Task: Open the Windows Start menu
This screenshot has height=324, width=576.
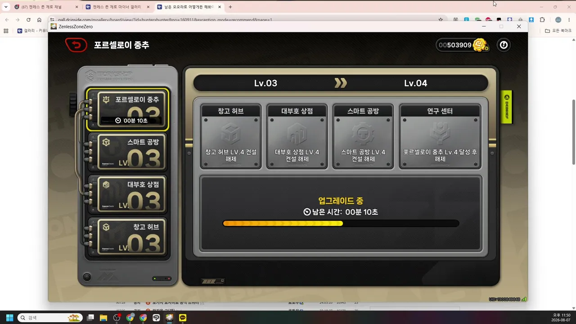Action: coord(9,318)
